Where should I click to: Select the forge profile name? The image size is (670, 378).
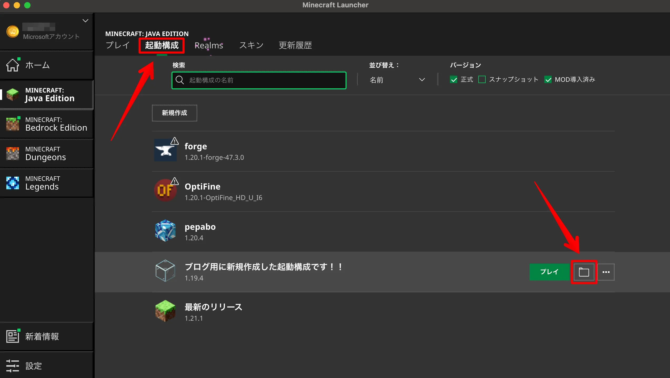[x=196, y=146]
